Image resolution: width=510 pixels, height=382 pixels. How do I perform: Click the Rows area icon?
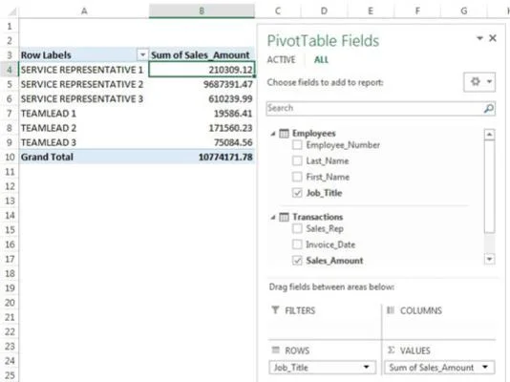(x=275, y=350)
